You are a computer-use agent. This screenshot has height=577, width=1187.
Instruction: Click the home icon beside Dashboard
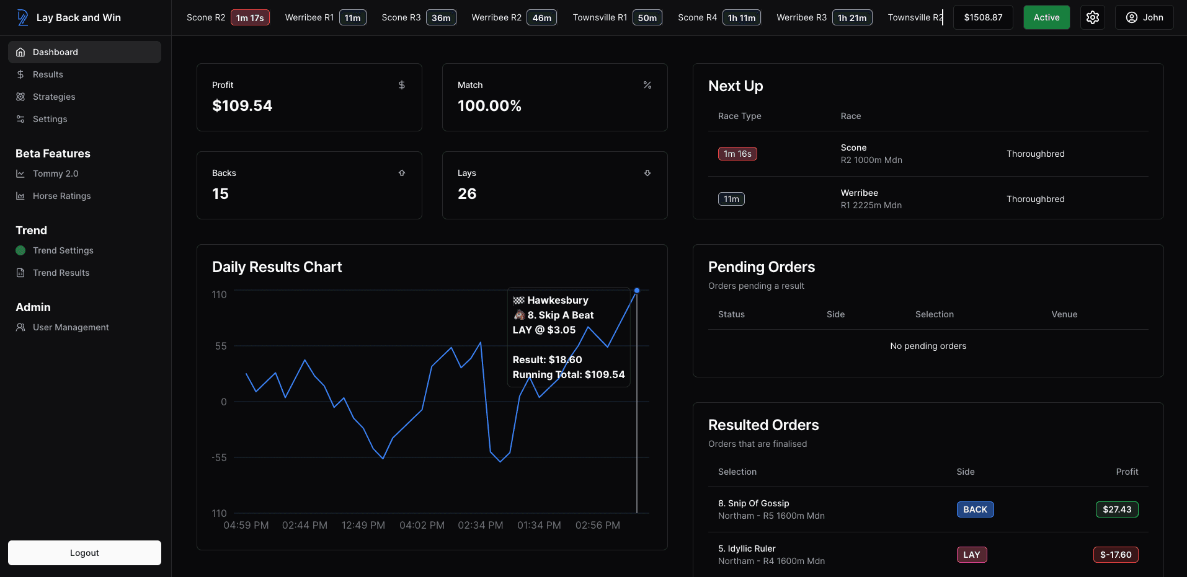click(20, 52)
